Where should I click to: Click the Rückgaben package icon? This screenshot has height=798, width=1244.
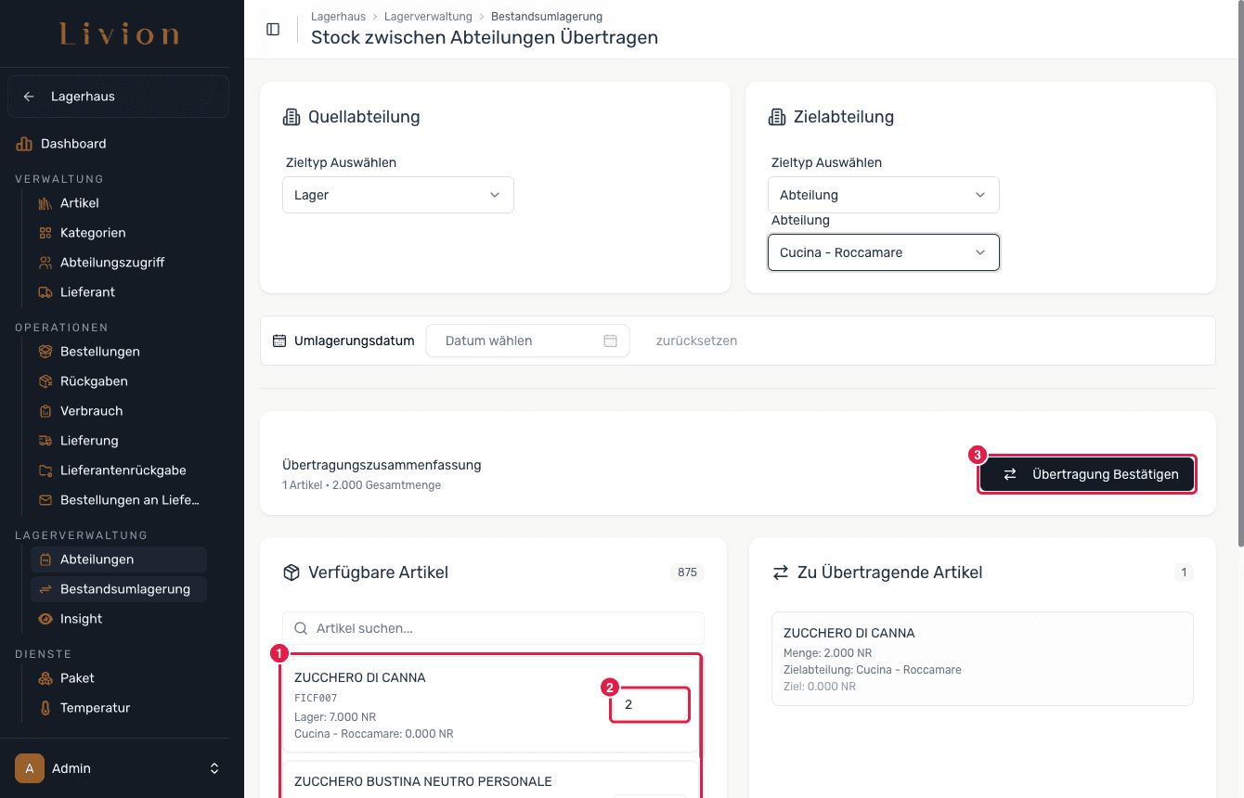pyautogui.click(x=45, y=381)
